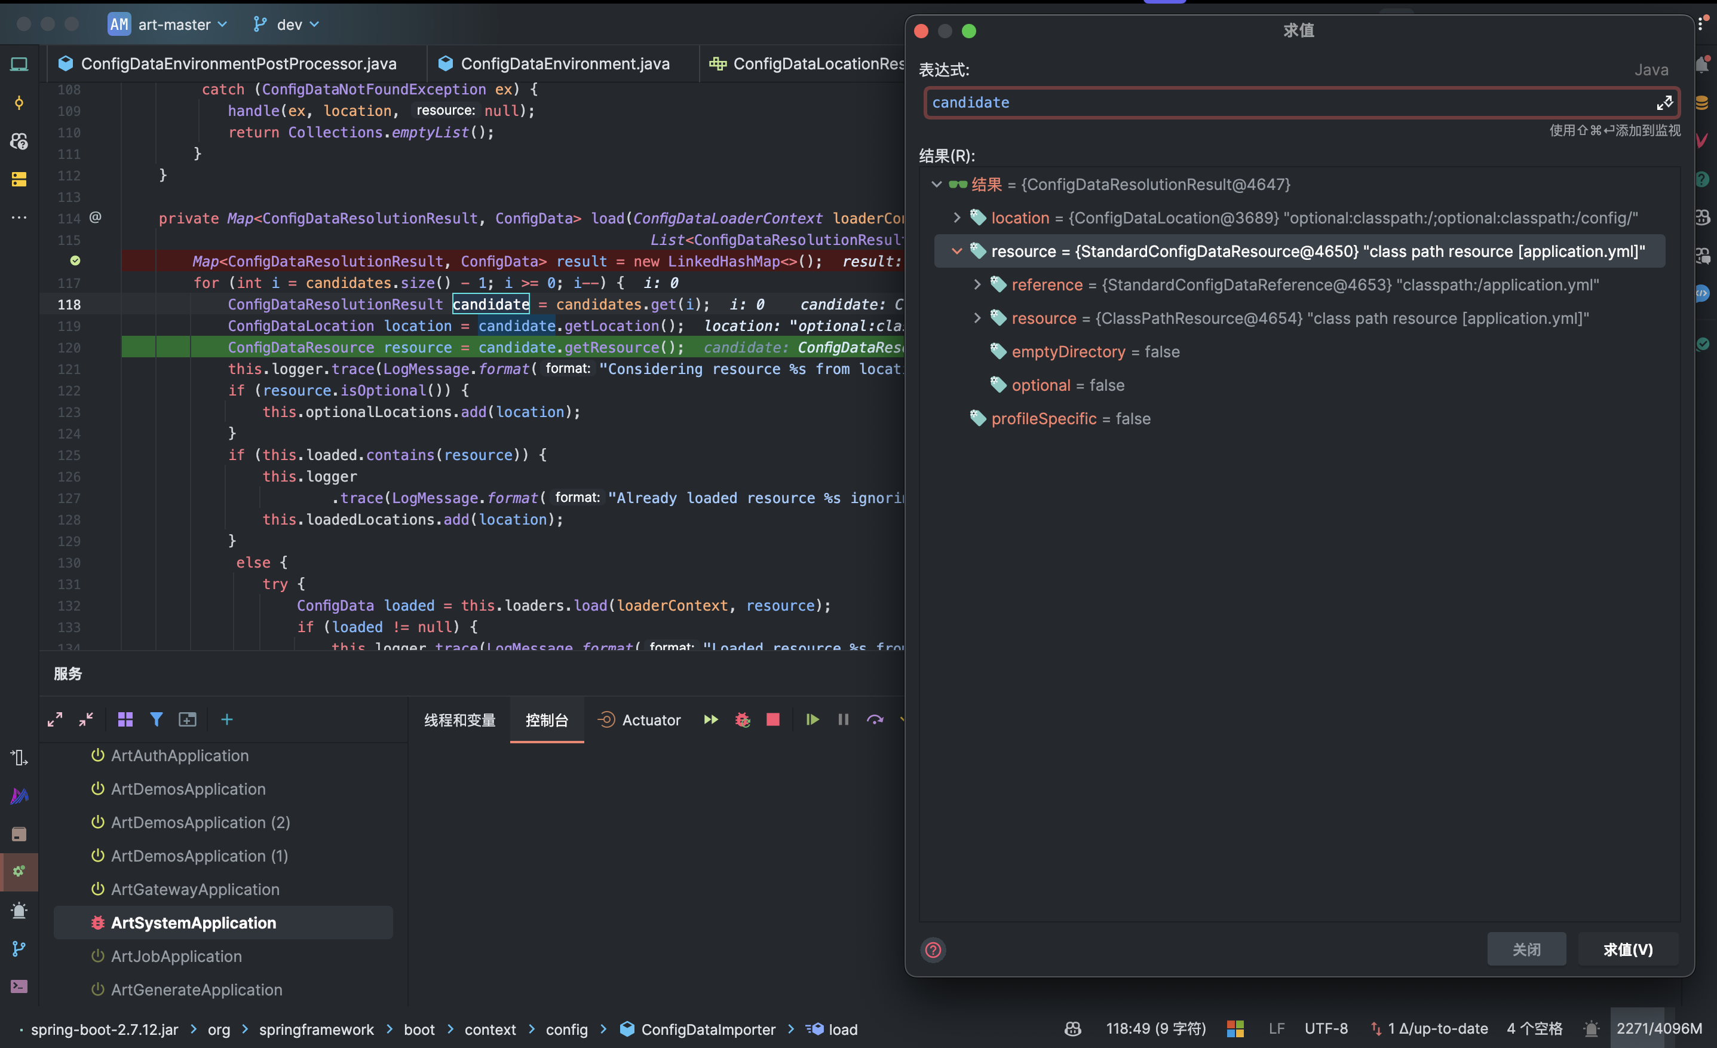Screen dimensions: 1717x1048
Task: Click the Stop debug session icon
Action: [x=773, y=720]
